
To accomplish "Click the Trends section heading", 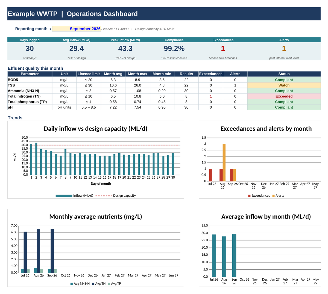I will [x=15, y=118].
